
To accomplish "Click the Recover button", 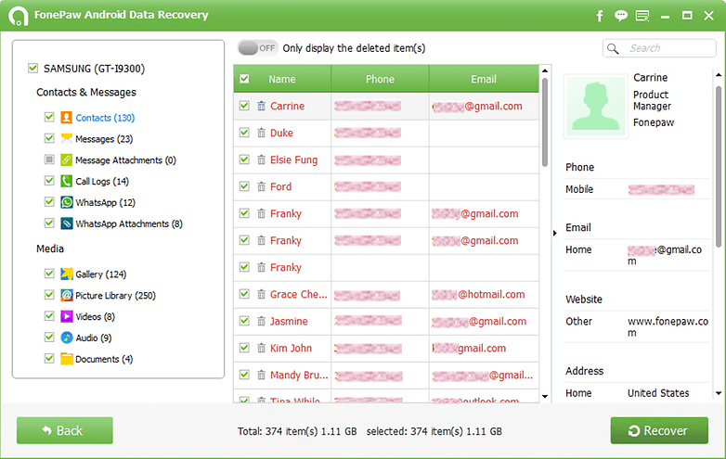I will (659, 430).
